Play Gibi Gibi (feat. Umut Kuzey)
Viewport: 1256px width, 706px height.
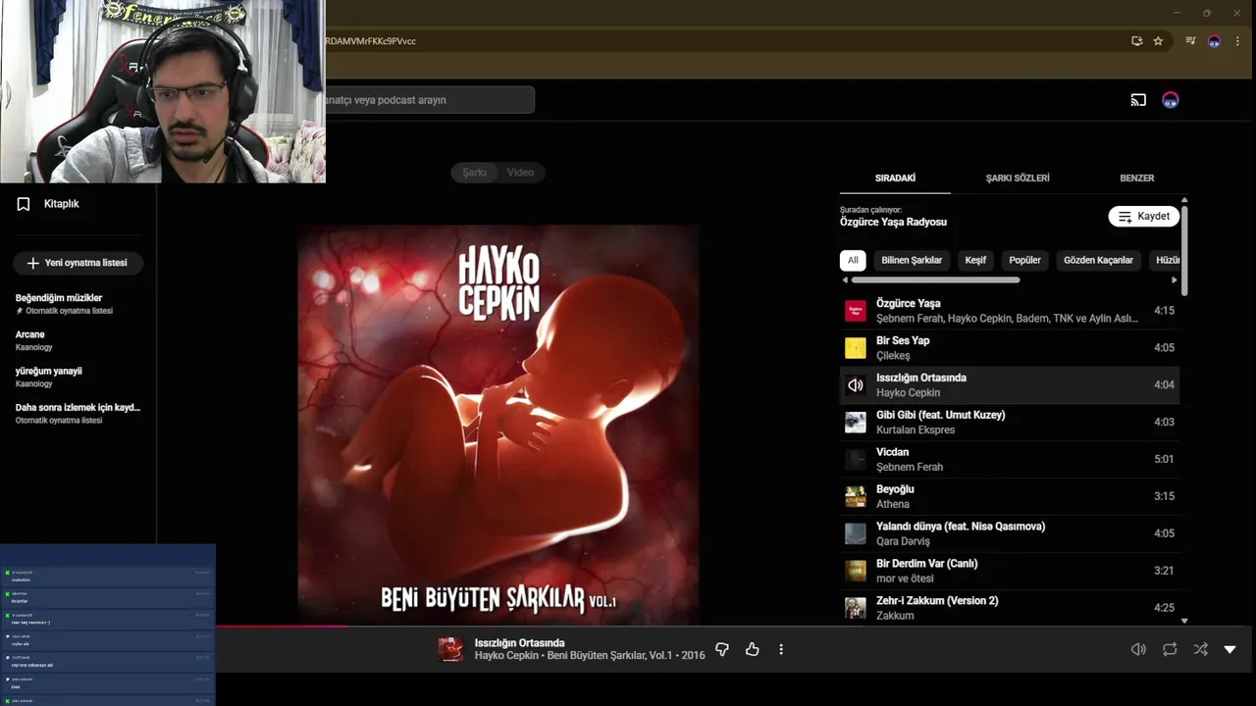1010,423
